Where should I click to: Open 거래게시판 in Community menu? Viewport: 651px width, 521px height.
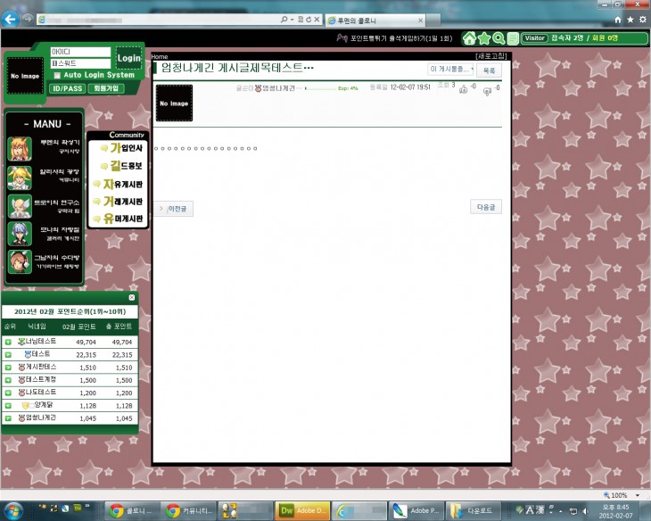tap(122, 202)
